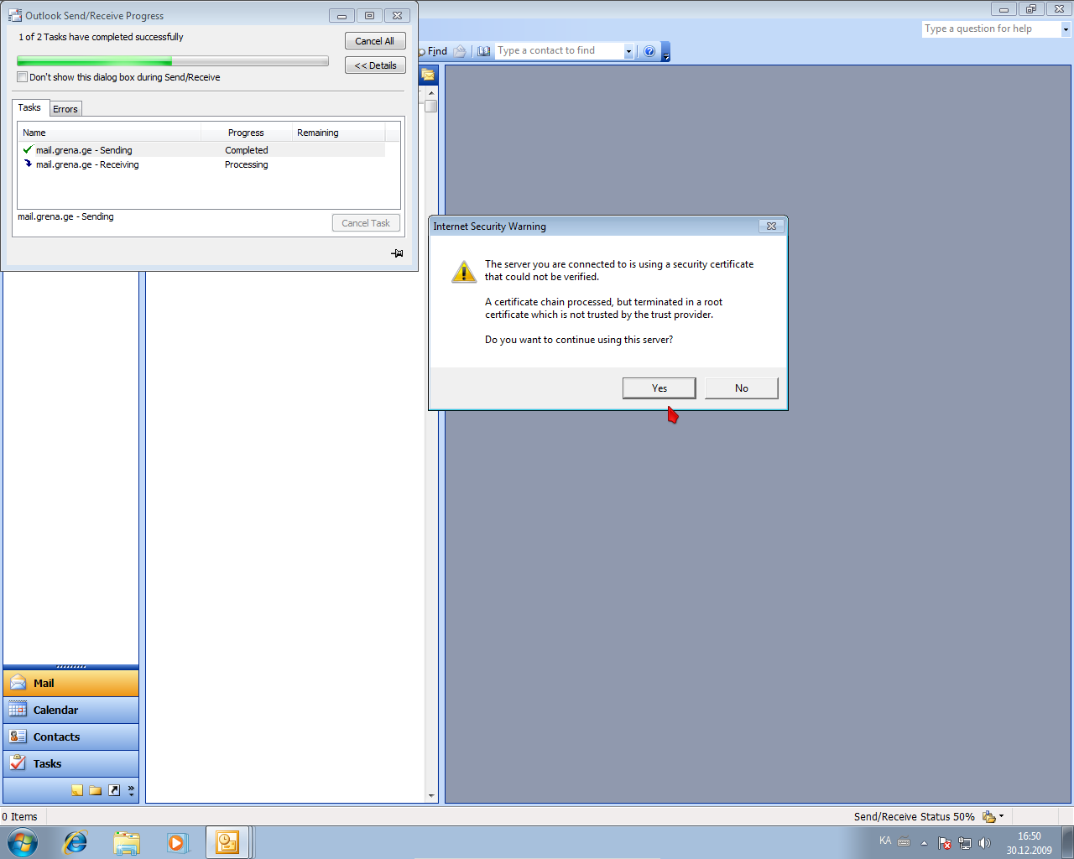The width and height of the screenshot is (1074, 859).
Task: Click the Send/Receive status icon in status bar
Action: (990, 816)
